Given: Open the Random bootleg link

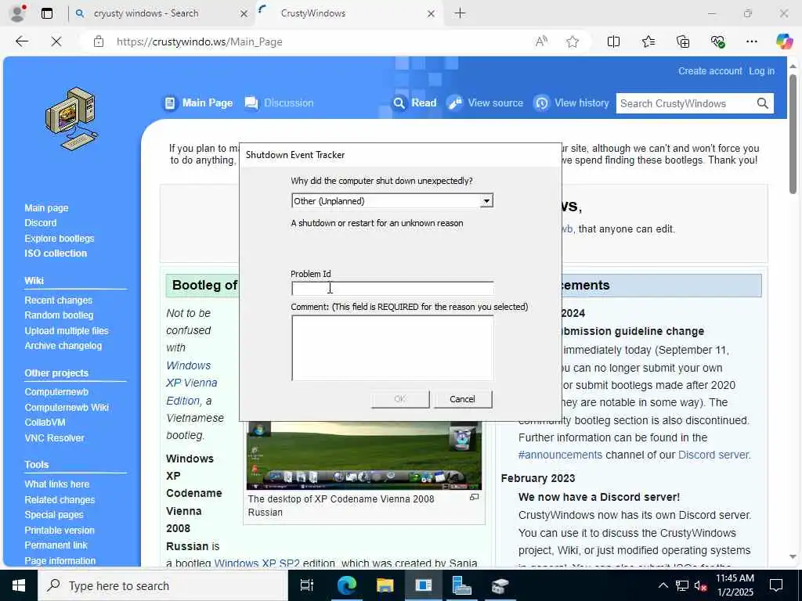Looking at the screenshot, I should (59, 315).
